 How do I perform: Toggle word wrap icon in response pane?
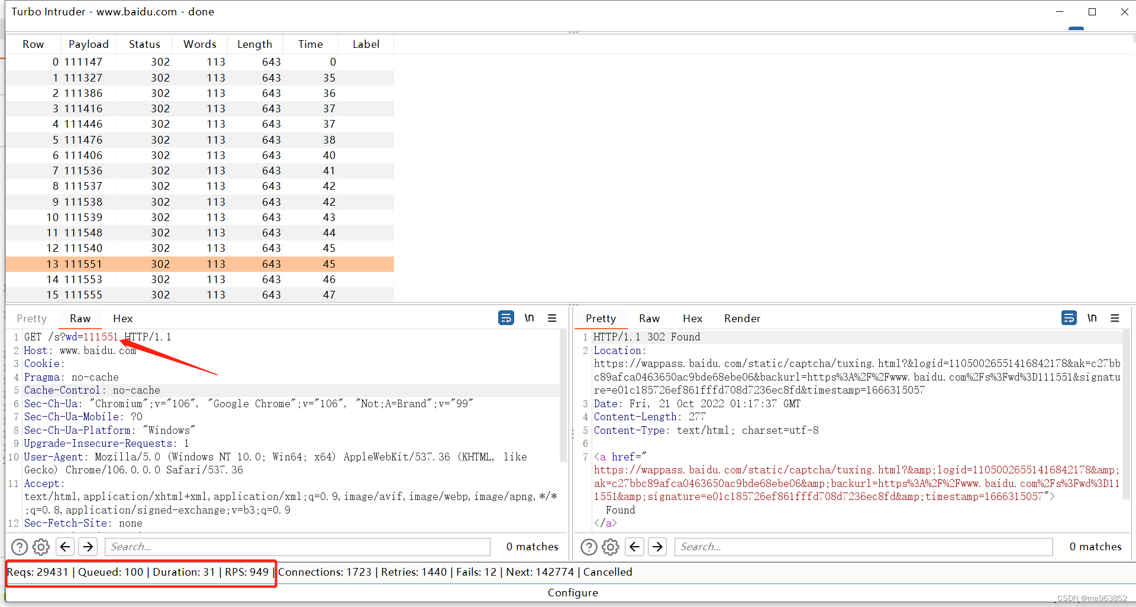click(x=1069, y=318)
